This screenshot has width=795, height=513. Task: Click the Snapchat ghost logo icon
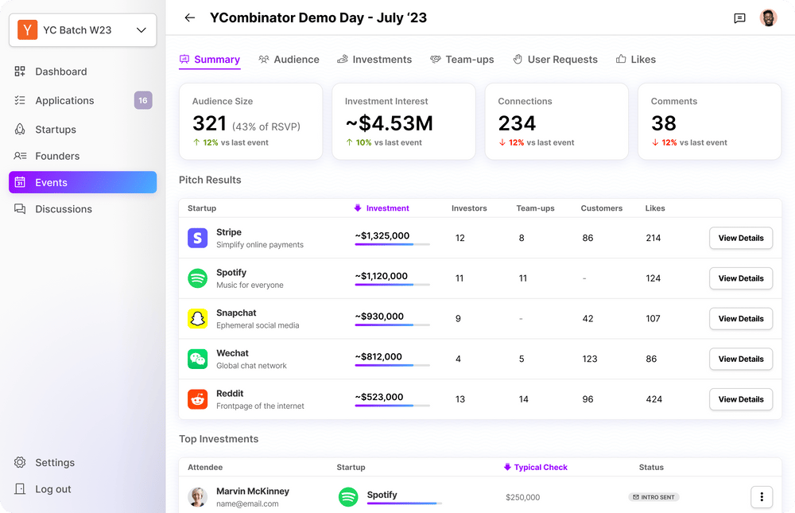click(x=198, y=319)
